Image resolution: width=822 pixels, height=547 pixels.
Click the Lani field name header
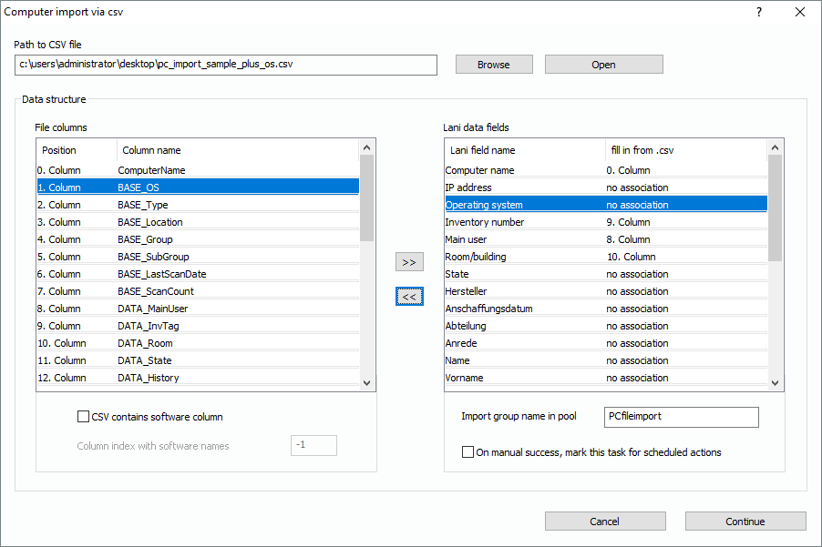[x=523, y=150]
